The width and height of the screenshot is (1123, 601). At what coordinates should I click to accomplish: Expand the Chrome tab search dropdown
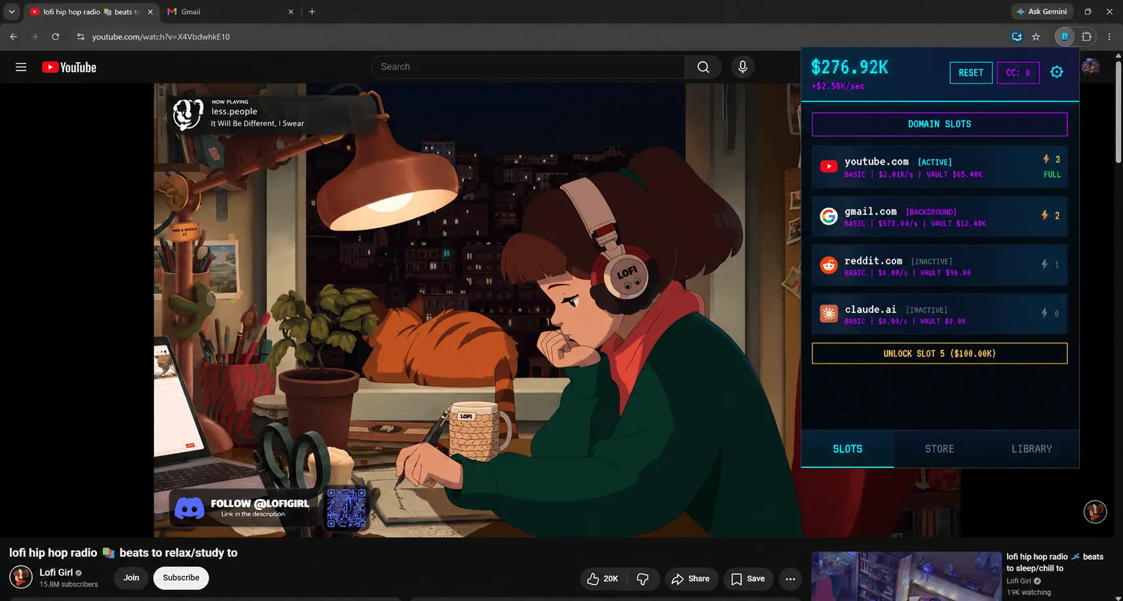pyautogui.click(x=11, y=12)
